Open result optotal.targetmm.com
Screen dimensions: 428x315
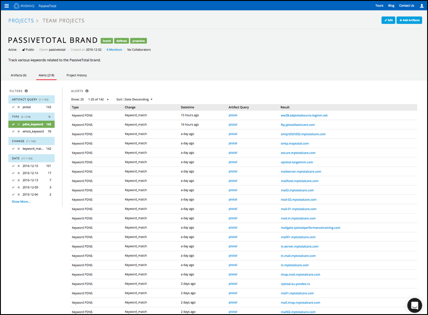[297, 162]
